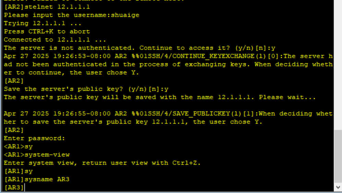The height and width of the screenshot is (193, 342).
Task: Click the 'Enter password:' line
Action: pyautogui.click(x=35, y=138)
